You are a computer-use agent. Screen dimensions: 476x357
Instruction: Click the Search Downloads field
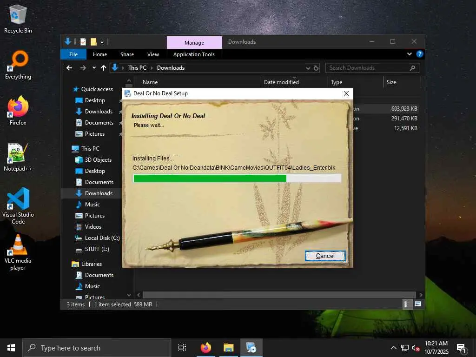pyautogui.click(x=372, y=68)
